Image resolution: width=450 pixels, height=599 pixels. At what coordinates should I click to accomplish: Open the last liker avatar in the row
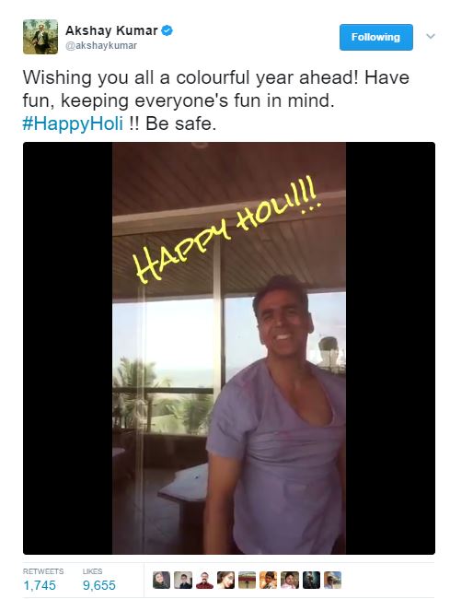point(333,580)
